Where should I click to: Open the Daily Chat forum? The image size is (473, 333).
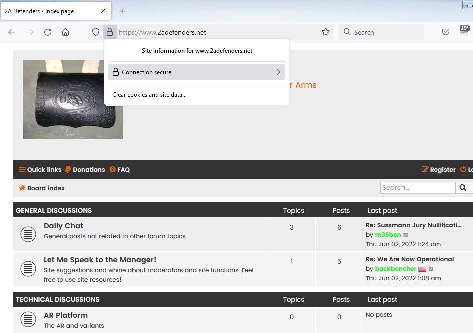63,226
